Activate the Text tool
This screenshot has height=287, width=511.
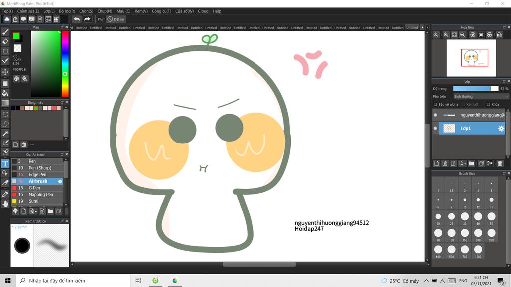[5, 163]
